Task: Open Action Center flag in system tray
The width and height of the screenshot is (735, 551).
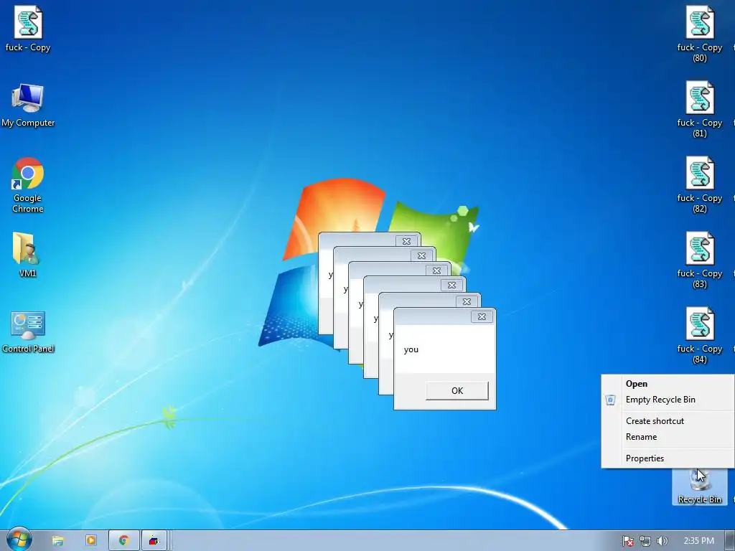Action: (627, 541)
